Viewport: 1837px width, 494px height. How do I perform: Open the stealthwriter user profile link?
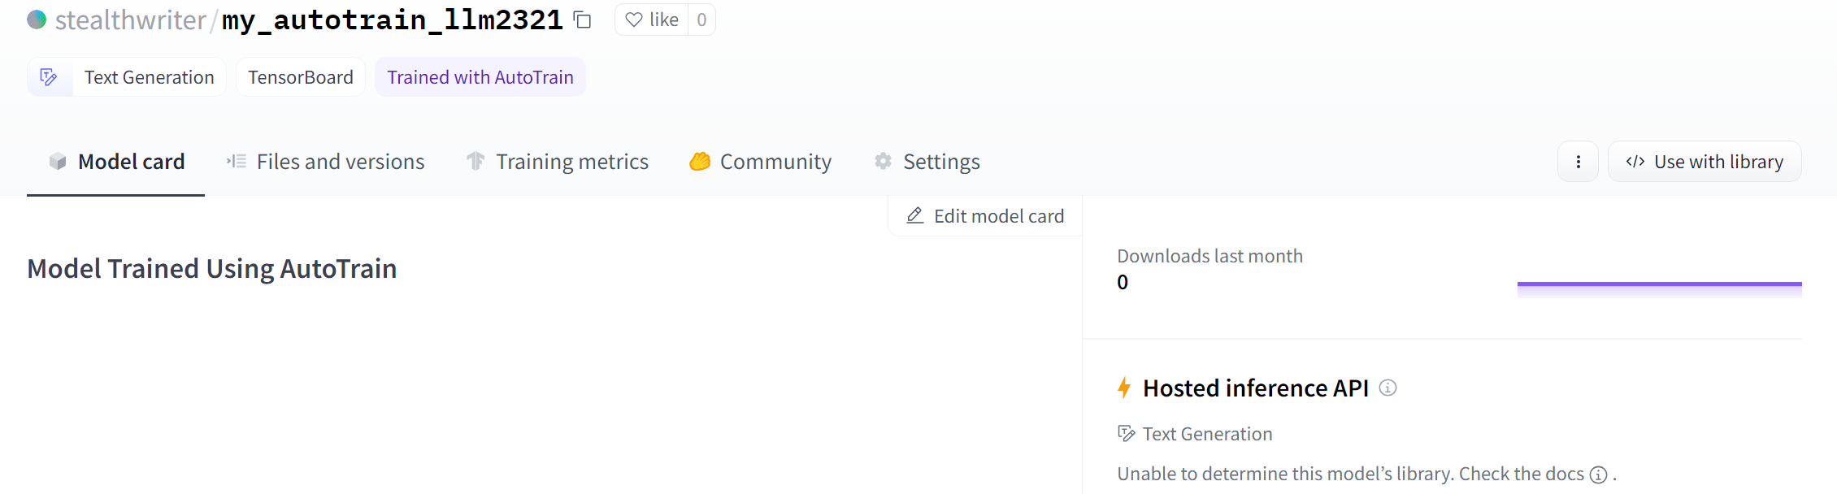tap(130, 19)
